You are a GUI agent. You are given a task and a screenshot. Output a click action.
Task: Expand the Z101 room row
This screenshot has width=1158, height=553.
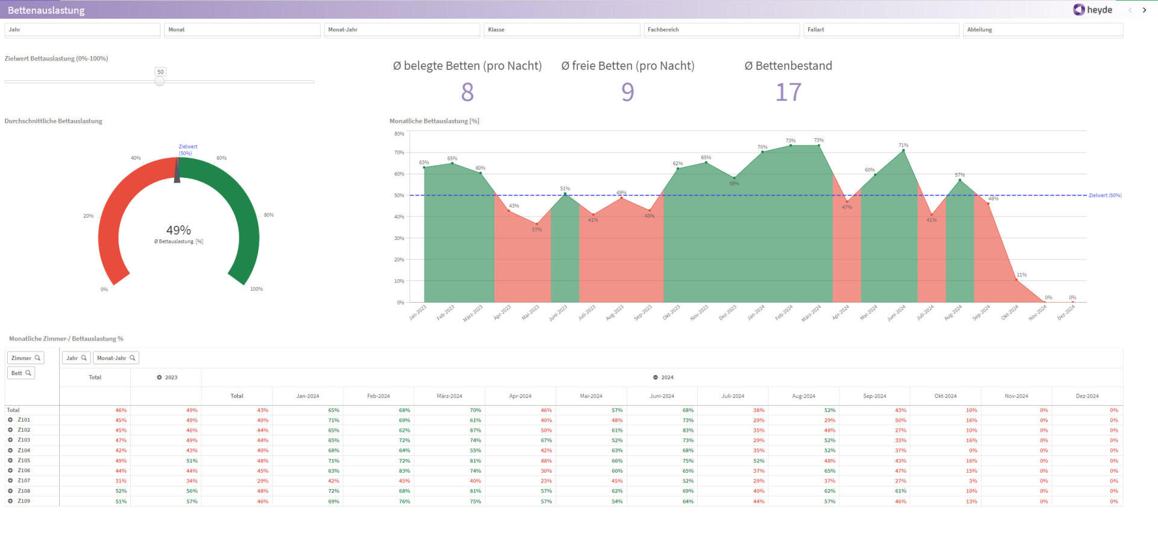11,420
